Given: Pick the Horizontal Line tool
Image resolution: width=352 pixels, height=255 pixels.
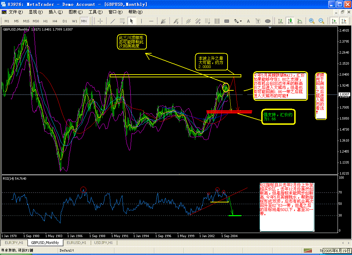Looking at the screenshot, I should click(151, 21).
